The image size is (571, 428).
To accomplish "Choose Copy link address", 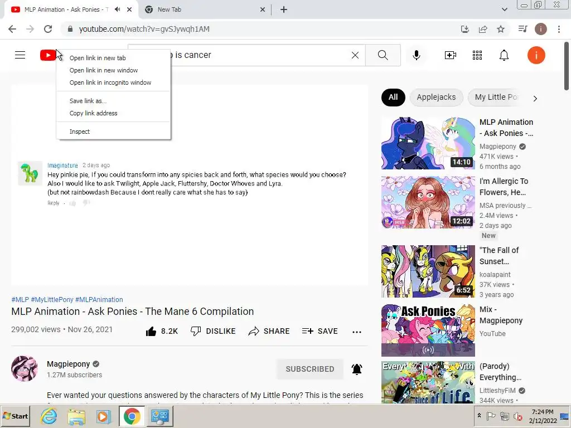I will tap(113, 113).
